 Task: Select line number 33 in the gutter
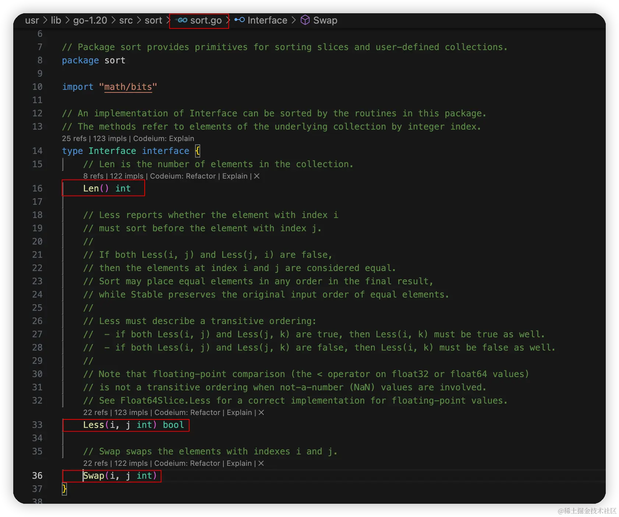[37, 425]
